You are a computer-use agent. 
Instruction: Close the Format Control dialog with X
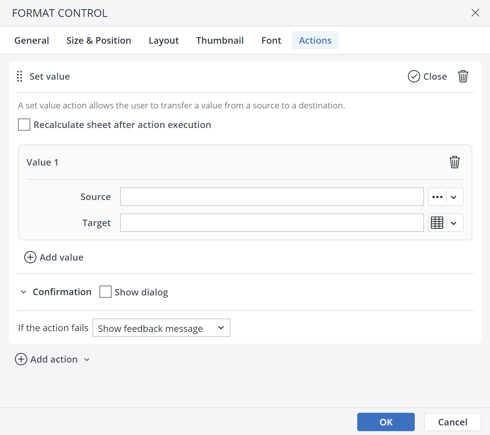[x=475, y=13]
